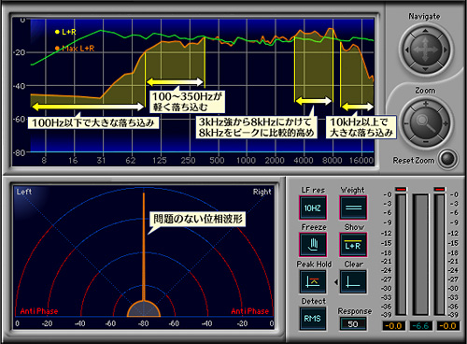Reset the left meter red clip indicator
This screenshot has height=344, width=467.
pyautogui.click(x=401, y=189)
